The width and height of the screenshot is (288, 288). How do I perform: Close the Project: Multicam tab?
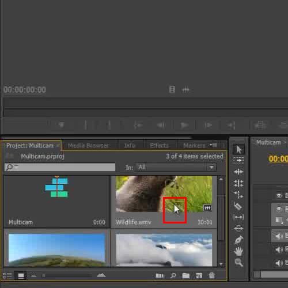coord(58,145)
